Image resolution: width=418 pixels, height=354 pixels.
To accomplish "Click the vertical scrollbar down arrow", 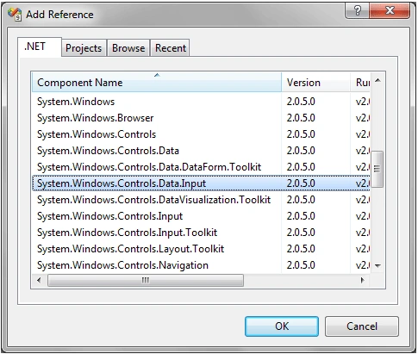I will [378, 266].
